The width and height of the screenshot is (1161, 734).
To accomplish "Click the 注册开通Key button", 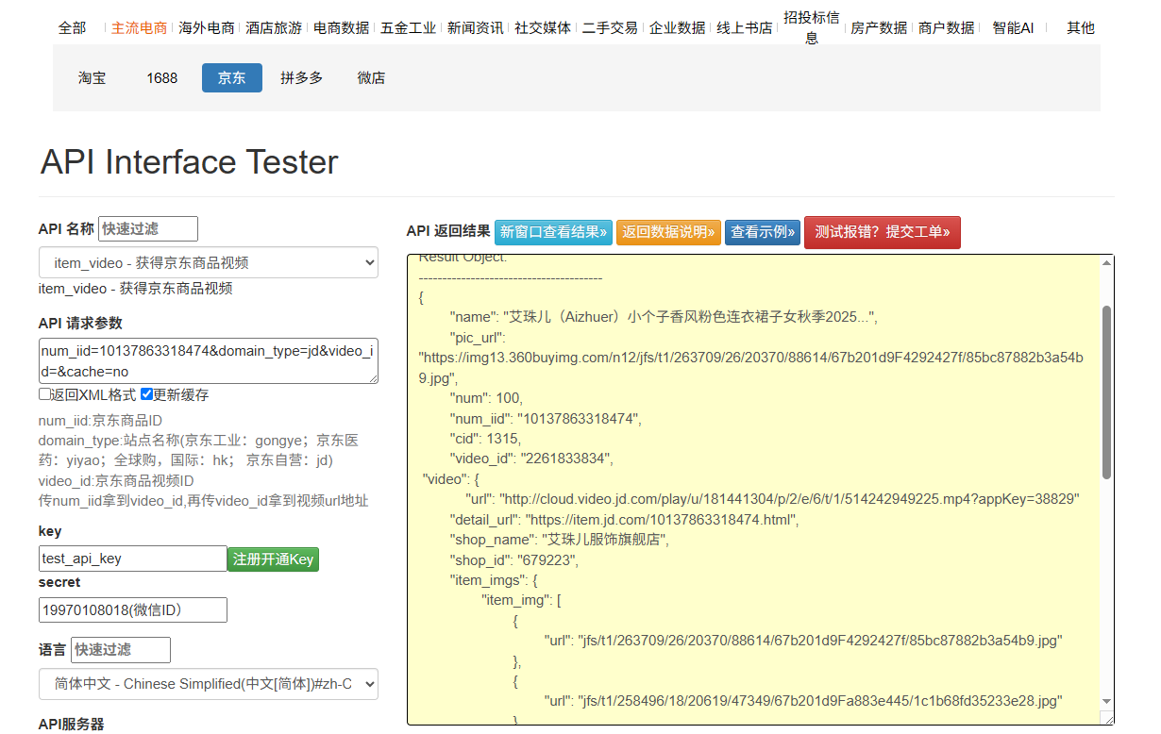I will coord(273,559).
